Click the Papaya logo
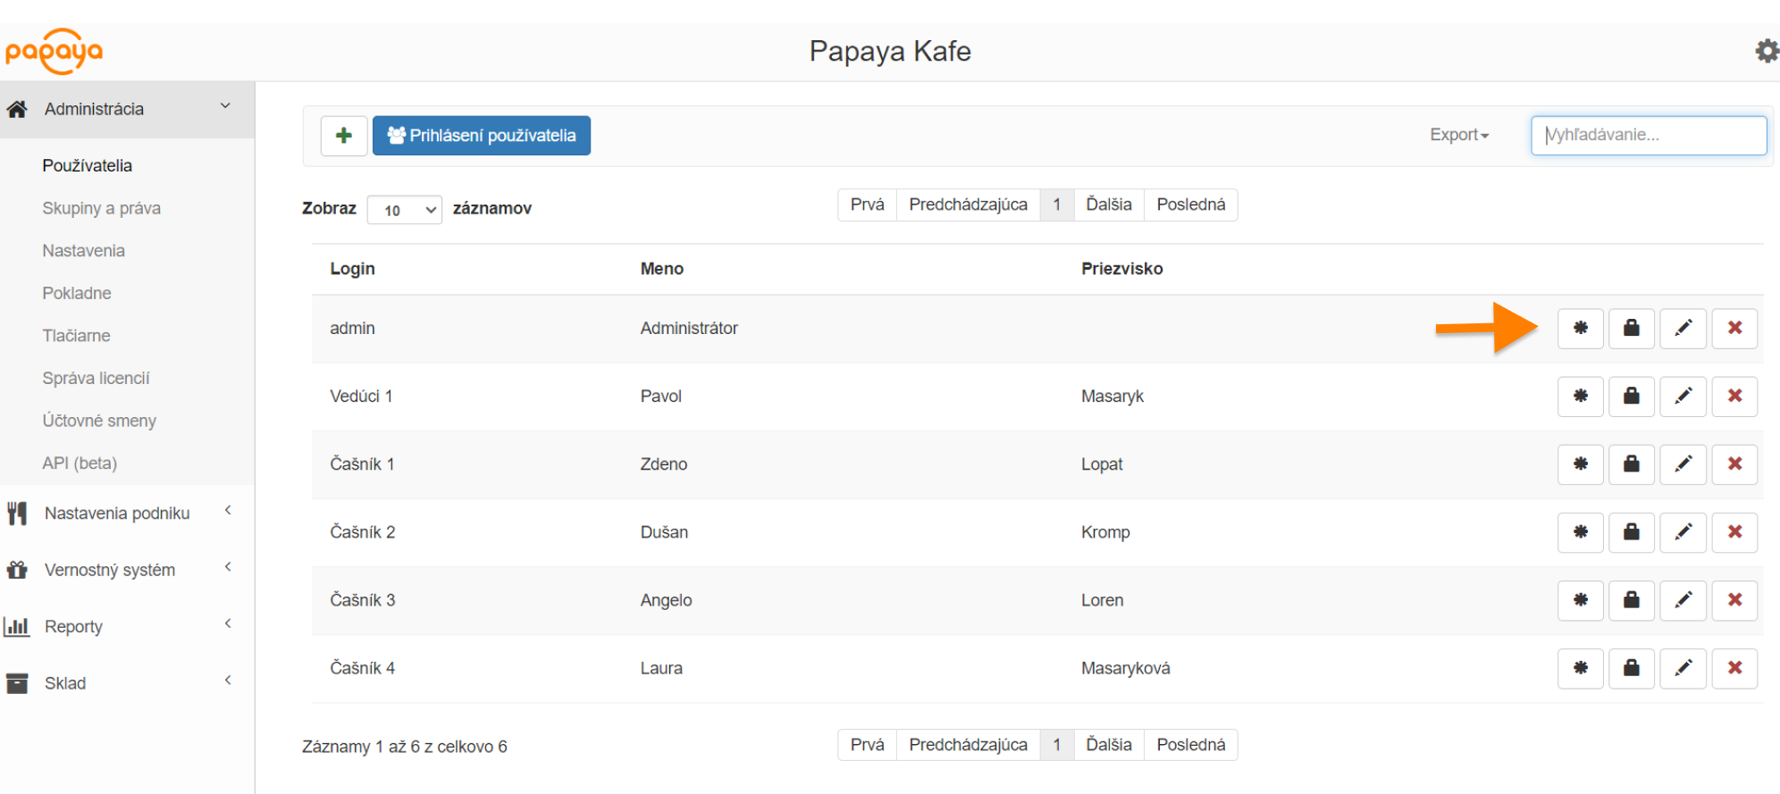Screen dimensions: 1780x794 [x=54, y=52]
